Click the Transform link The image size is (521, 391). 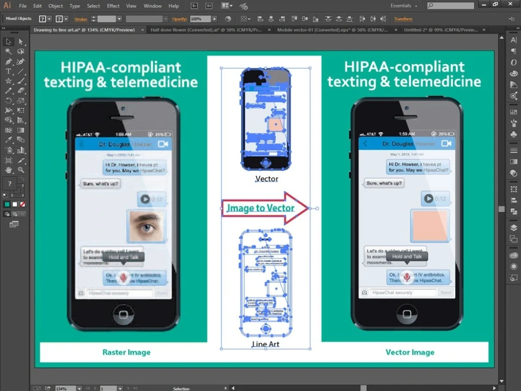click(x=403, y=19)
